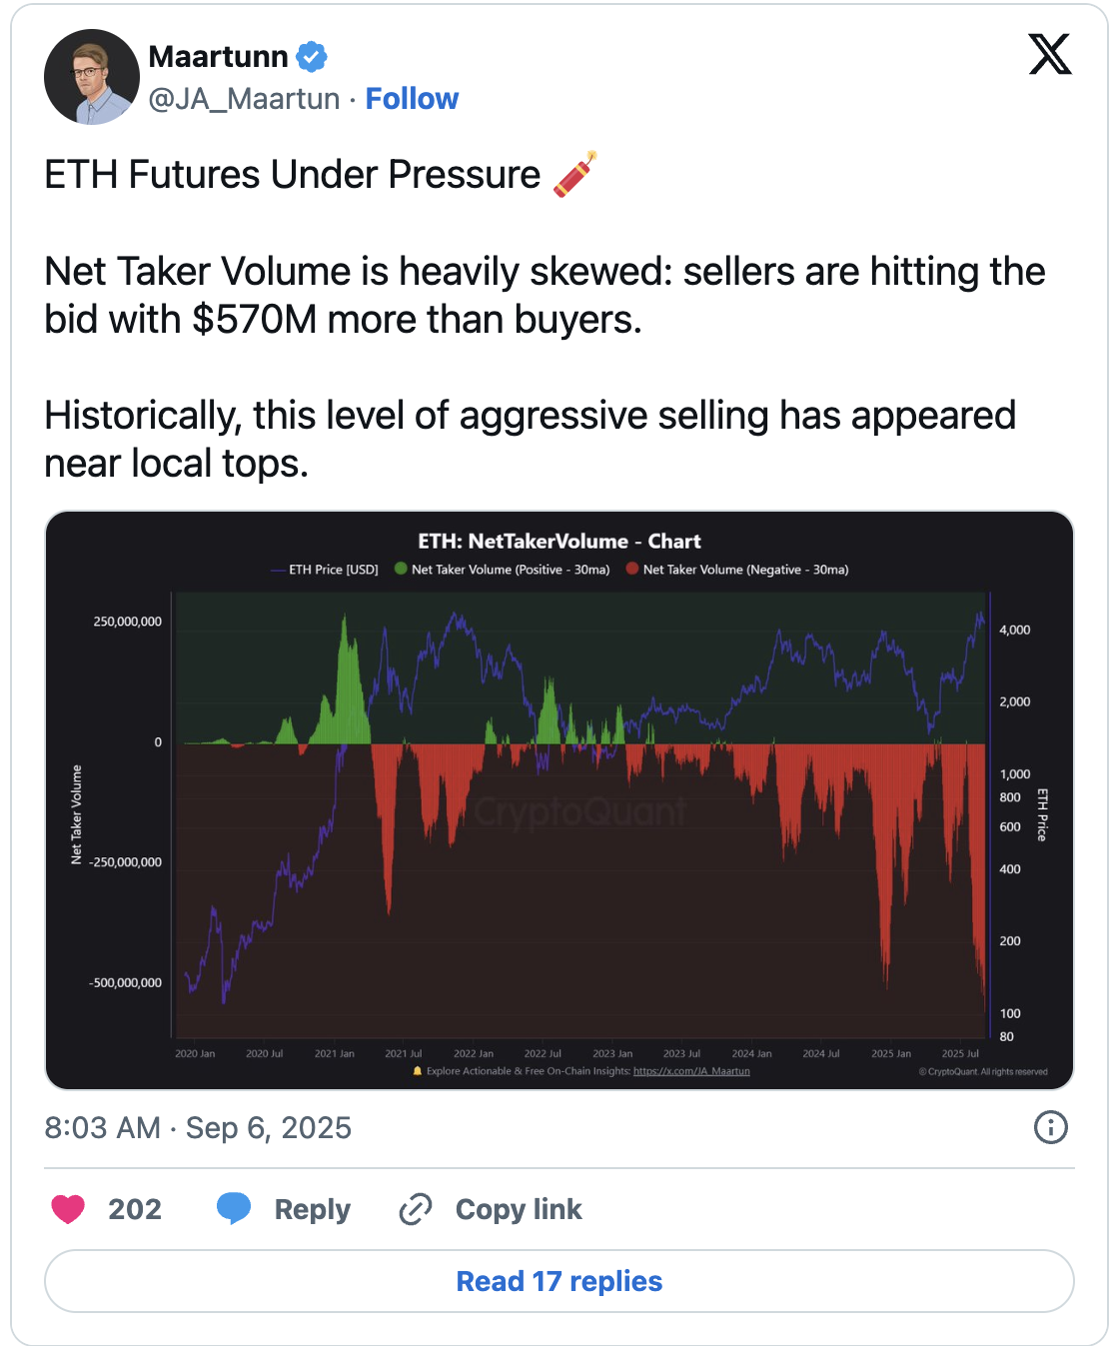1117x1363 pixels.
Task: Click the bell icon below chart
Action: (418, 1071)
